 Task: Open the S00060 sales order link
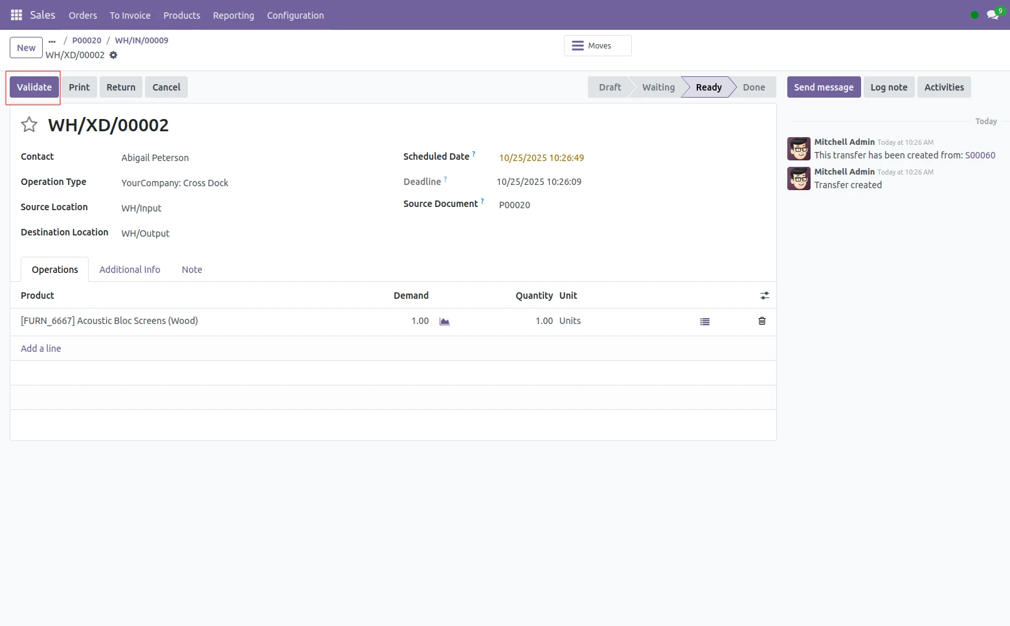(x=980, y=155)
